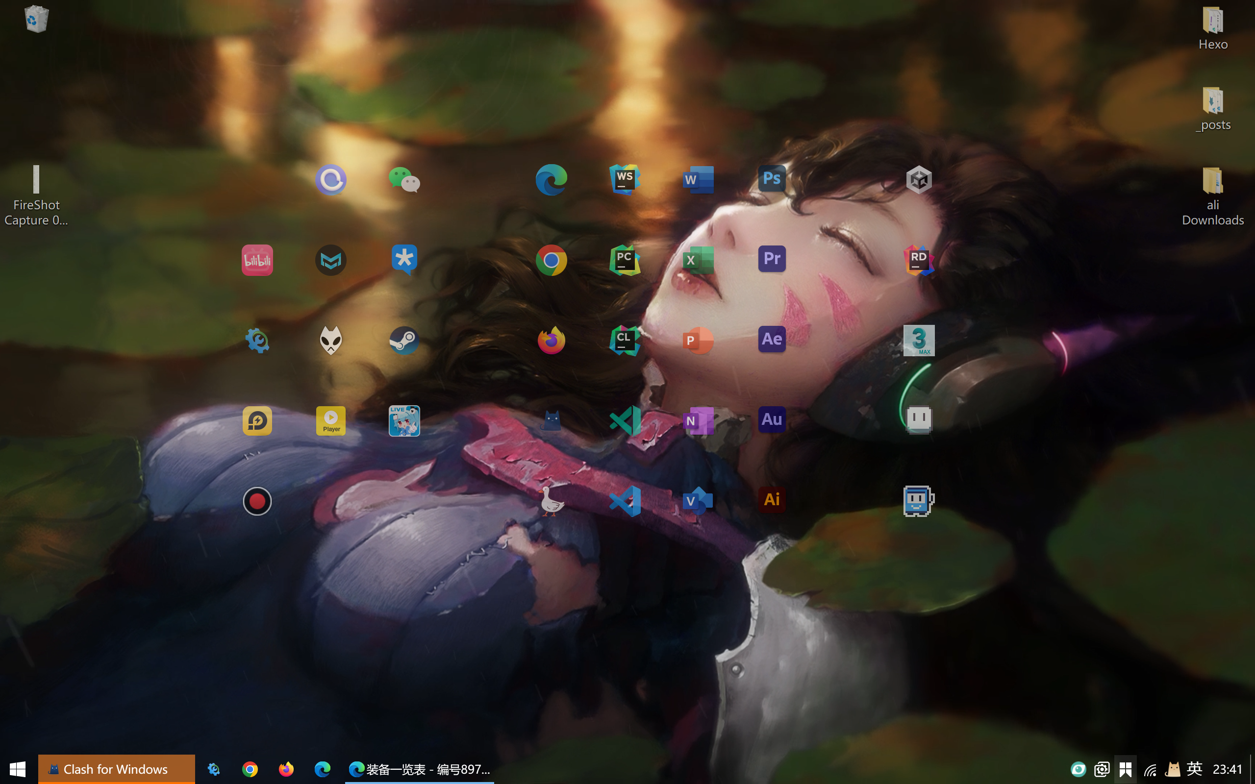Launch the LIVE anime girl app
Screen dimensions: 1255x784
tap(404, 420)
